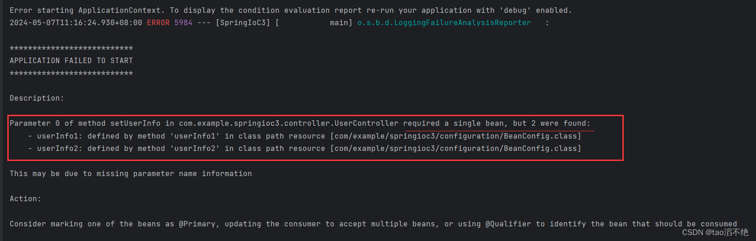The height and width of the screenshot is (241, 756).
Task: Click the Action: label line
Action: coord(26,198)
